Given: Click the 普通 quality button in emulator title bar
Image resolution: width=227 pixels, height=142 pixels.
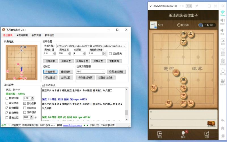Looking at the screenshot, I should click(x=189, y=6).
